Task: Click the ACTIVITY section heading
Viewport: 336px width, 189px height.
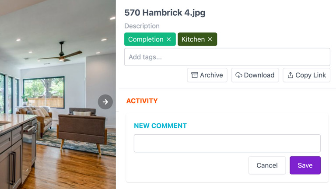Action: (x=142, y=101)
